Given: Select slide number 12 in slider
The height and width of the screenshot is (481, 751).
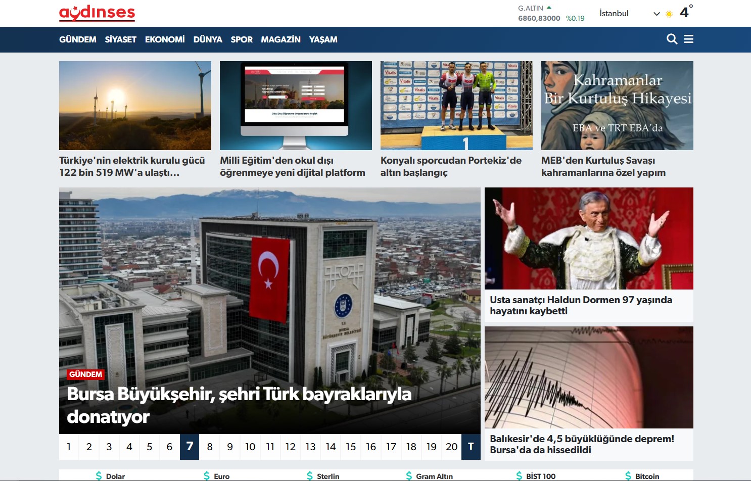Looking at the screenshot, I should 290,447.
